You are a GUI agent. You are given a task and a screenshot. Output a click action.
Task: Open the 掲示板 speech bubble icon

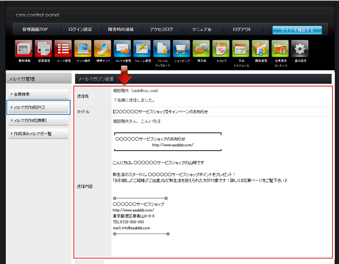click(x=201, y=49)
